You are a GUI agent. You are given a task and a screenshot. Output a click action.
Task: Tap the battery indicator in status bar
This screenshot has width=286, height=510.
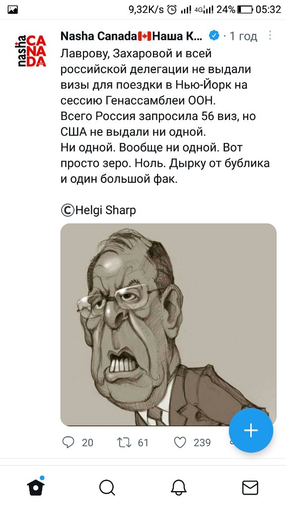[x=245, y=10]
